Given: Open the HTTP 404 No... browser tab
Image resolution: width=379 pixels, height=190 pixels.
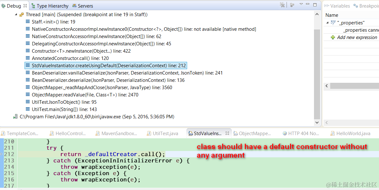Looking at the screenshot, I should [x=301, y=134].
